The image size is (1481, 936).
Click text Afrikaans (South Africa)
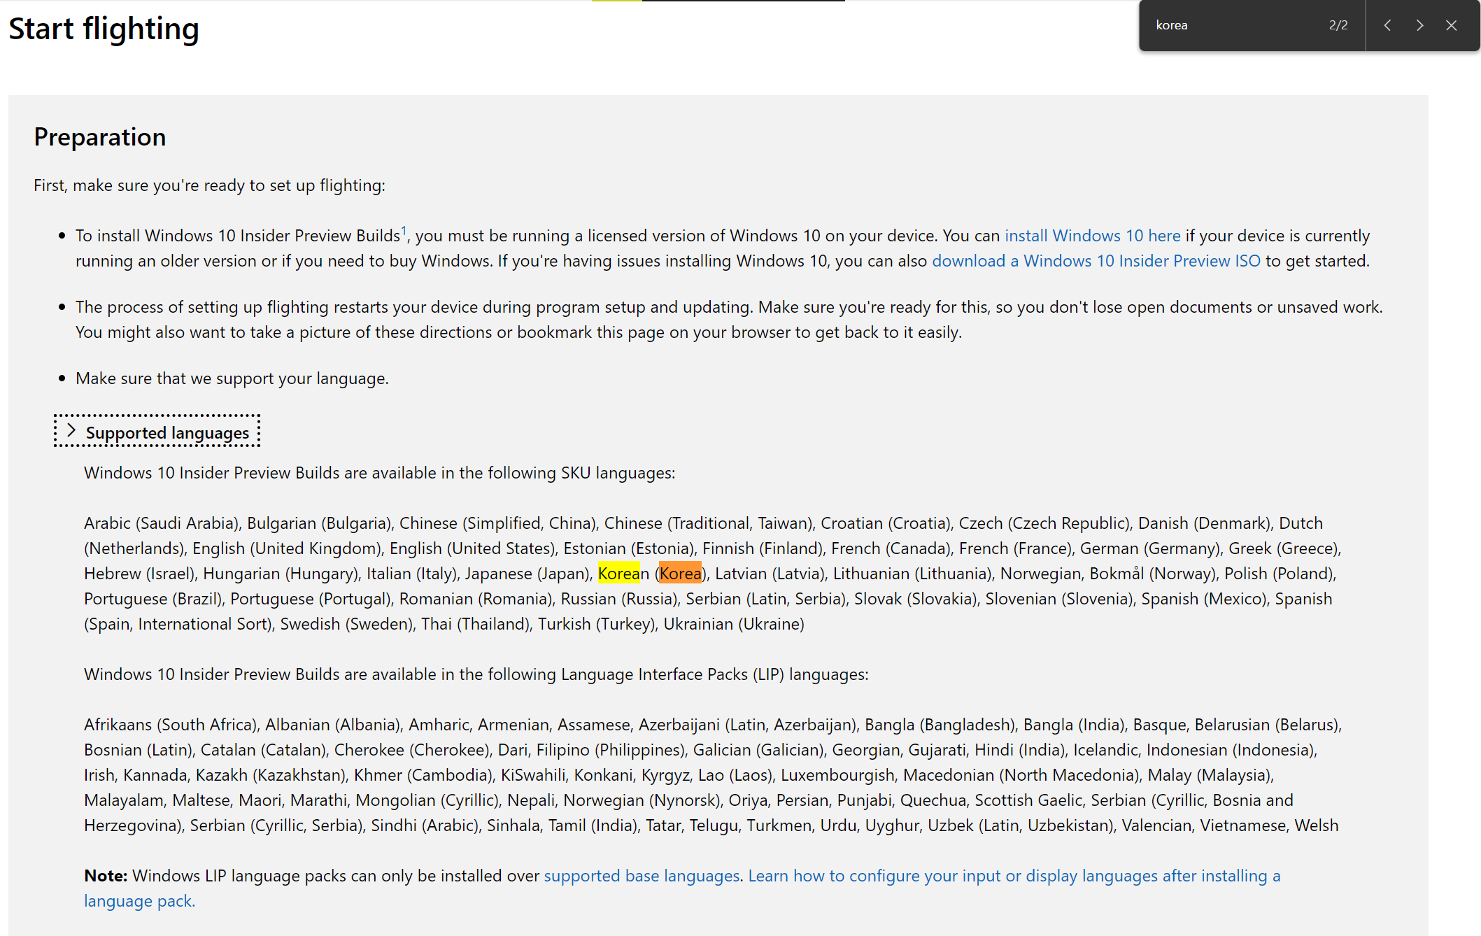[170, 725]
